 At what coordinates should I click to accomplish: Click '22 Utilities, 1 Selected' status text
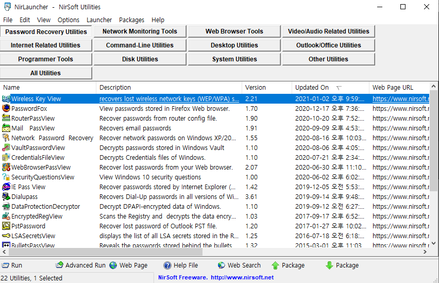tap(31, 278)
